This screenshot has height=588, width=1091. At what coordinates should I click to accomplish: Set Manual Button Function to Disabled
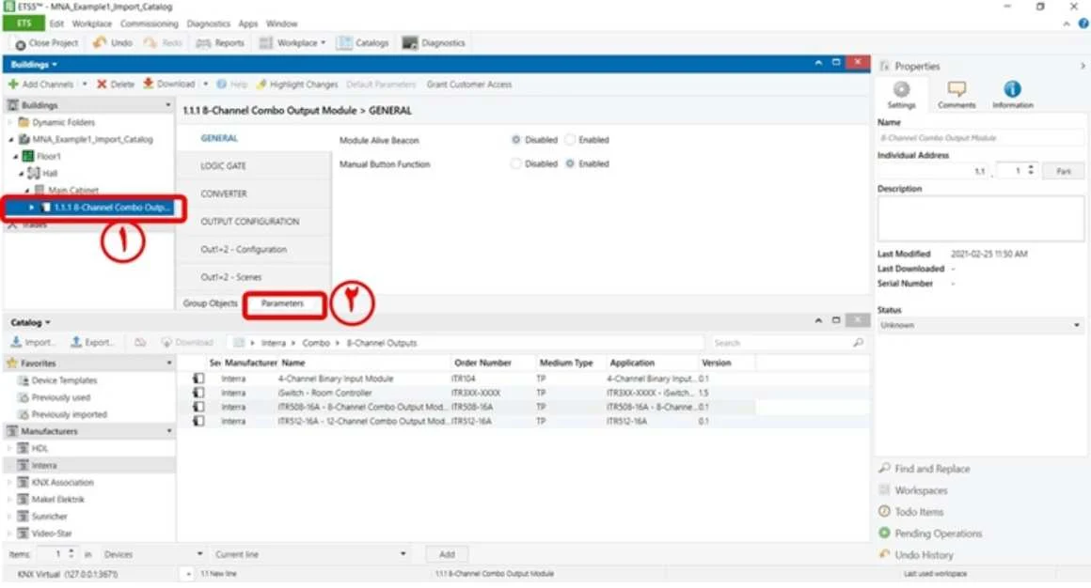515,164
